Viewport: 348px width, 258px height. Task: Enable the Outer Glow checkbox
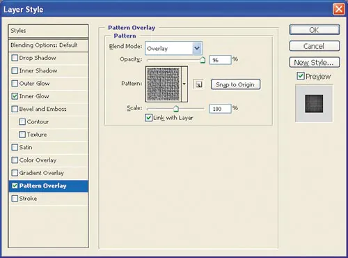point(15,83)
